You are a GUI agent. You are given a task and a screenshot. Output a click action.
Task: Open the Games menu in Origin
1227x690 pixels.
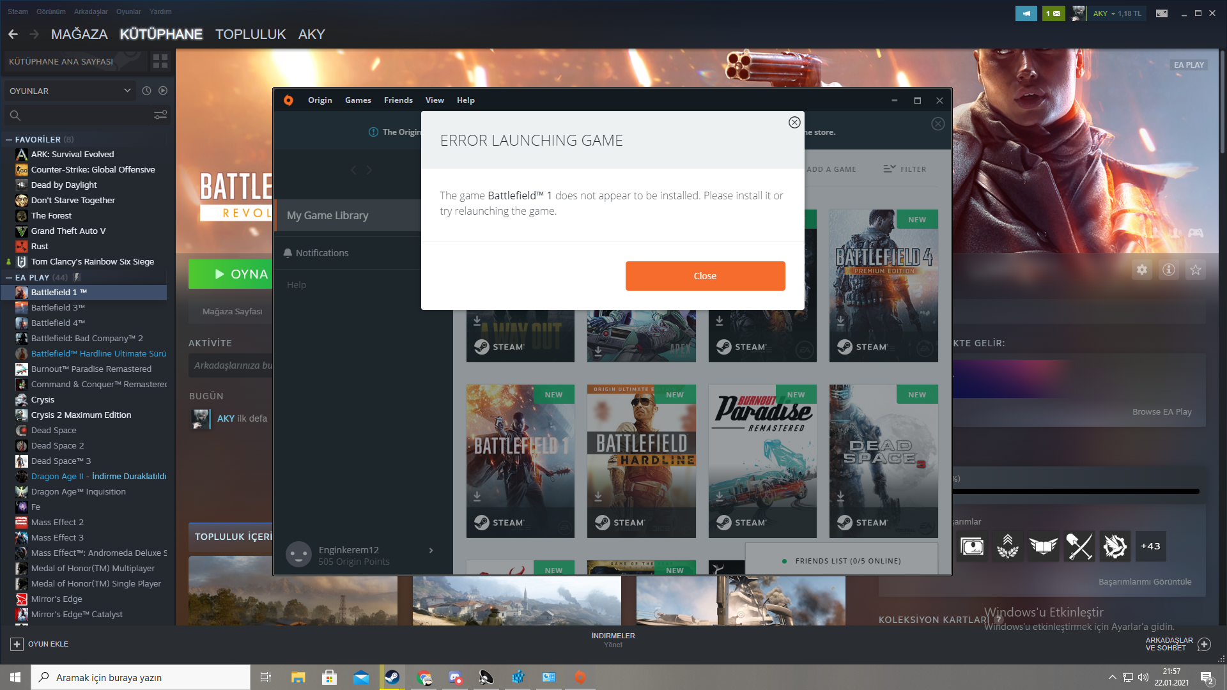[358, 100]
